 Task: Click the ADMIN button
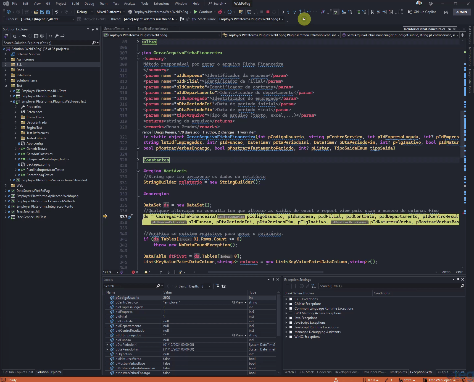coord(462,12)
